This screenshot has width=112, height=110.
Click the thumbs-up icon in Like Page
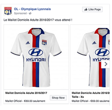click(86, 9)
